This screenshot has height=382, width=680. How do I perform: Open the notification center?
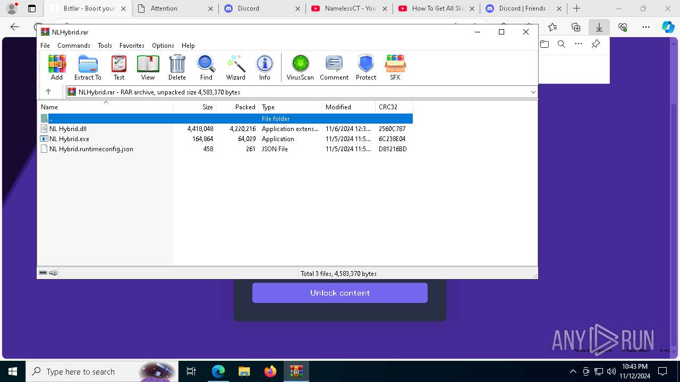[662, 371]
